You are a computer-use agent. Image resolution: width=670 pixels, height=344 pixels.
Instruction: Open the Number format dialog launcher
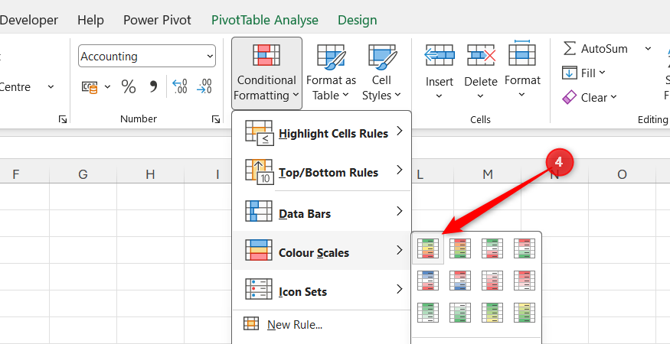216,119
